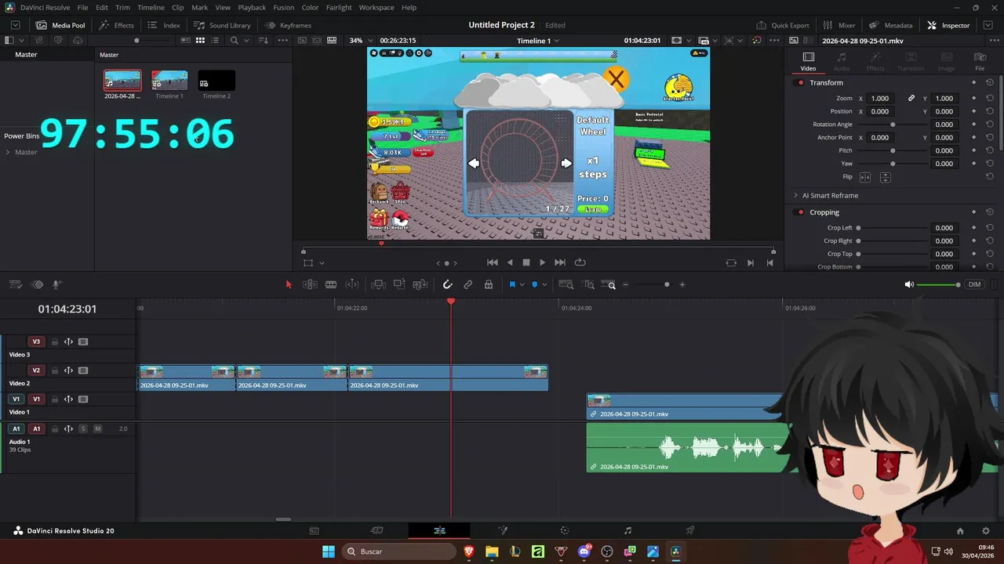
Task: Toggle the Transform enable red dot
Action: click(x=801, y=82)
